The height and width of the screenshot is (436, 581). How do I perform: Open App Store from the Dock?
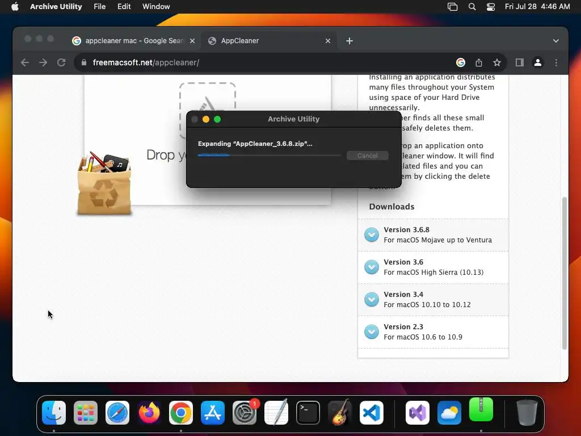(213, 413)
